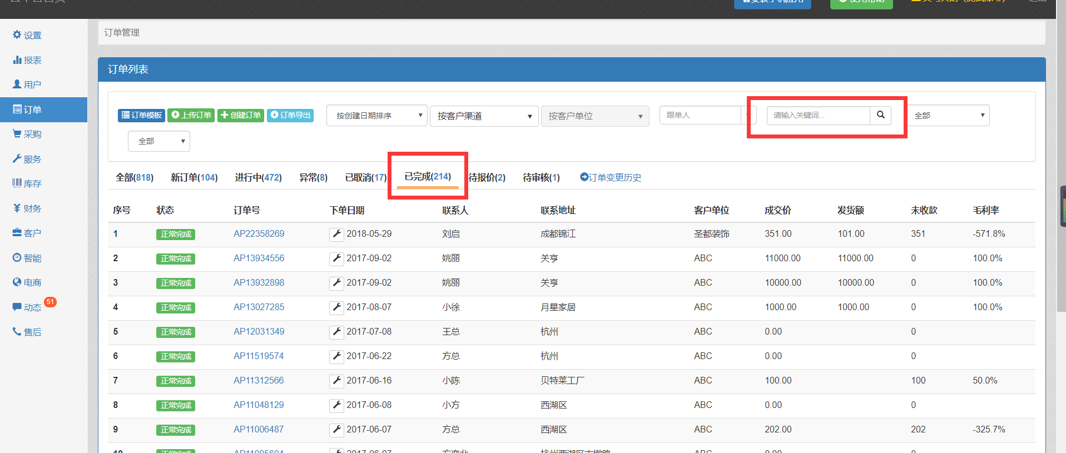This screenshot has width=1066, height=453.
Task: Select 已完成(214) tab
Action: click(428, 176)
